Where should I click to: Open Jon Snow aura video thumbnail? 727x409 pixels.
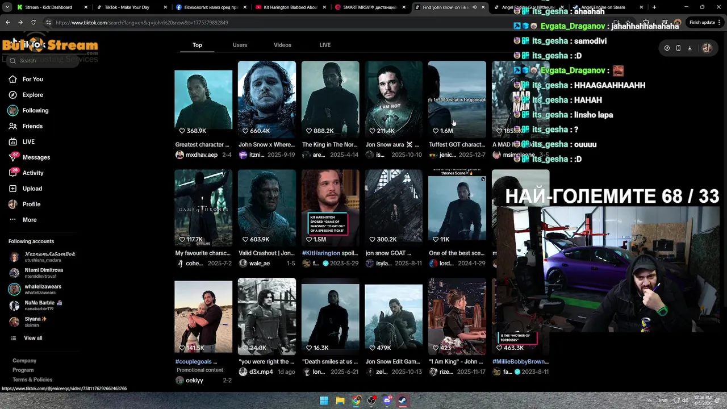394,99
